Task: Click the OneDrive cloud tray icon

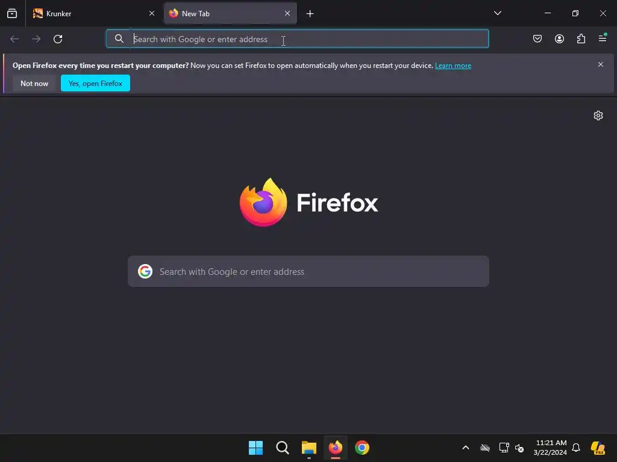Action: click(x=485, y=448)
